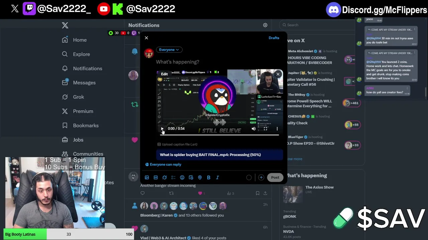Open Notifications settings gear
The height and width of the screenshot is (240, 428).
point(265,25)
